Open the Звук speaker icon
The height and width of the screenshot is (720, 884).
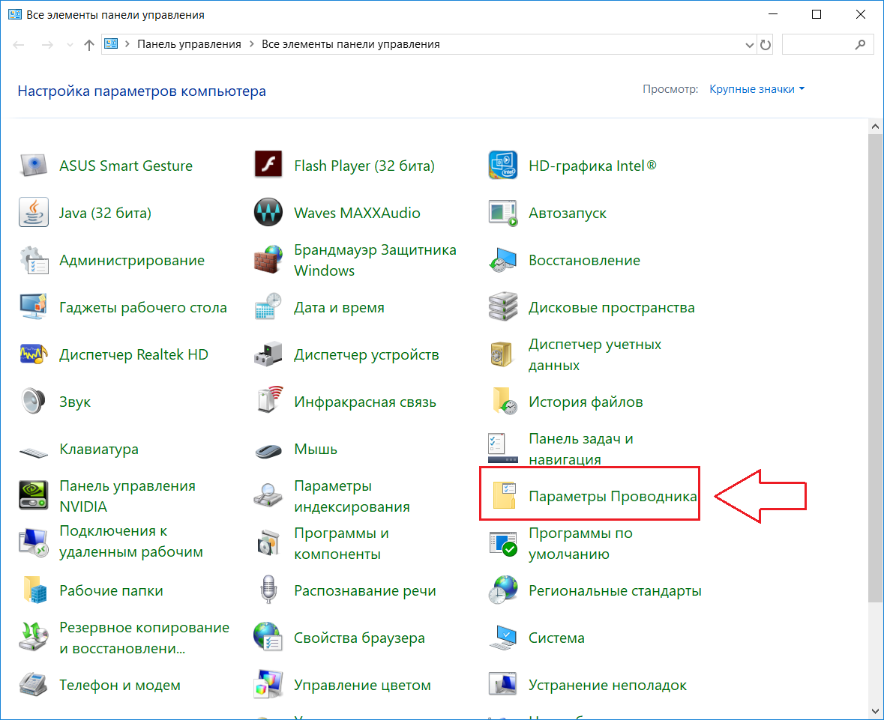point(34,402)
